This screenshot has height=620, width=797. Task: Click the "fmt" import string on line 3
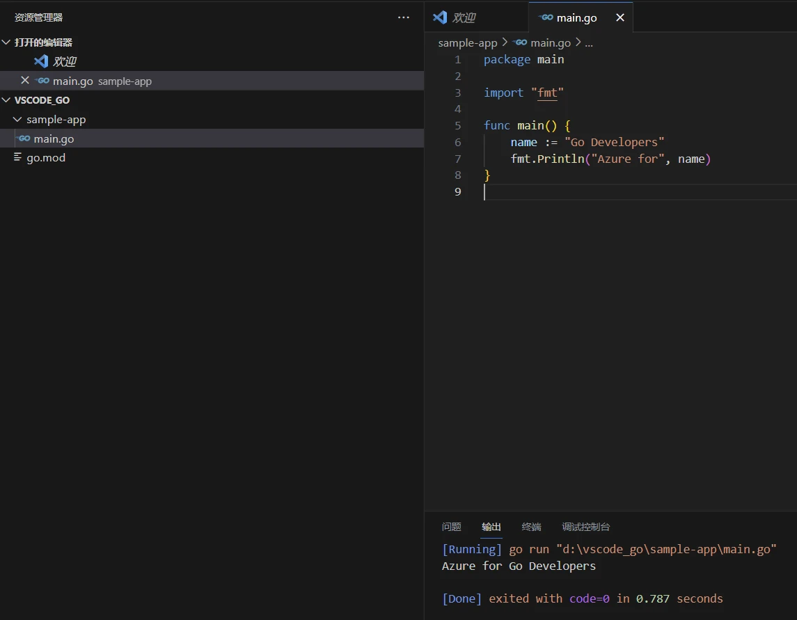[547, 93]
